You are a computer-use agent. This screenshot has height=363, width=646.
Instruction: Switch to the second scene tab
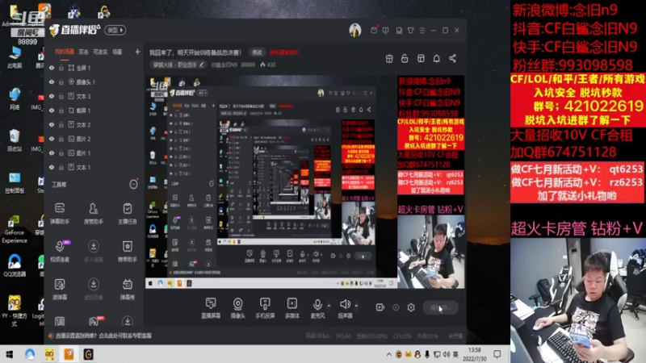point(84,52)
